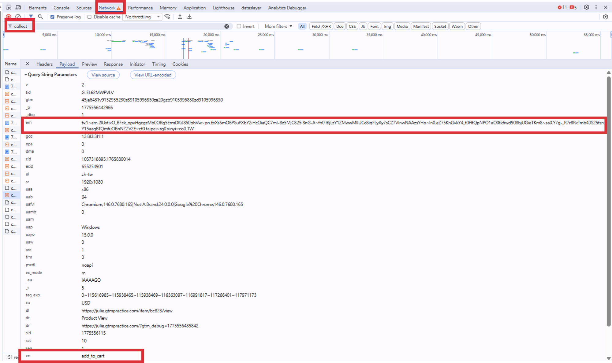Click the import HAR upload icon
612x363 pixels.
[180, 17]
